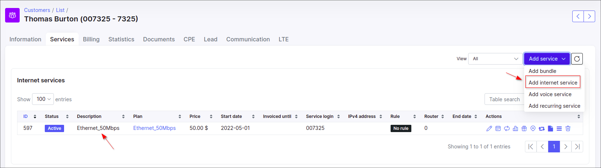Go to next customer with right arrow button
Screen dimensions: 601x168
click(x=589, y=16)
